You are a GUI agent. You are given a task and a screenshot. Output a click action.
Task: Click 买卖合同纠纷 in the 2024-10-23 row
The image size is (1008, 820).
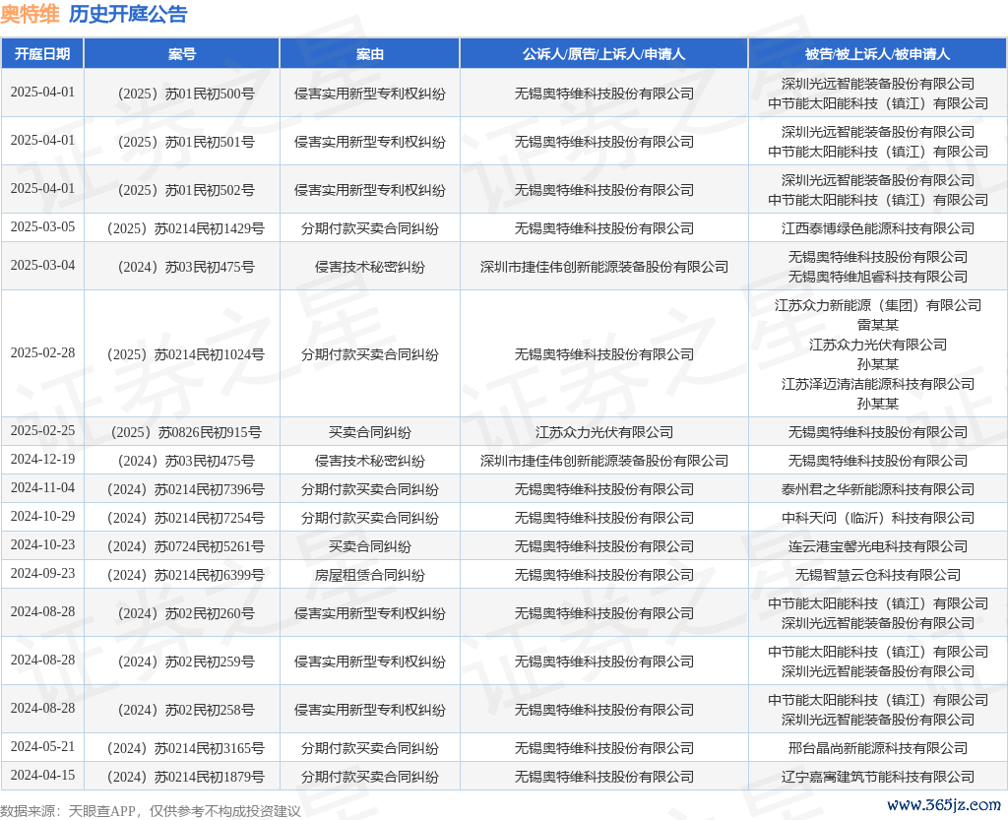[370, 547]
